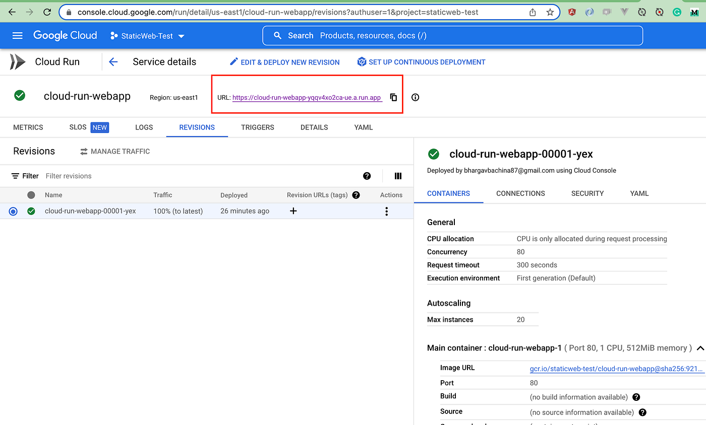Open the gcr.io Image URL link
Viewport: 706px width, 425px height.
[616, 368]
